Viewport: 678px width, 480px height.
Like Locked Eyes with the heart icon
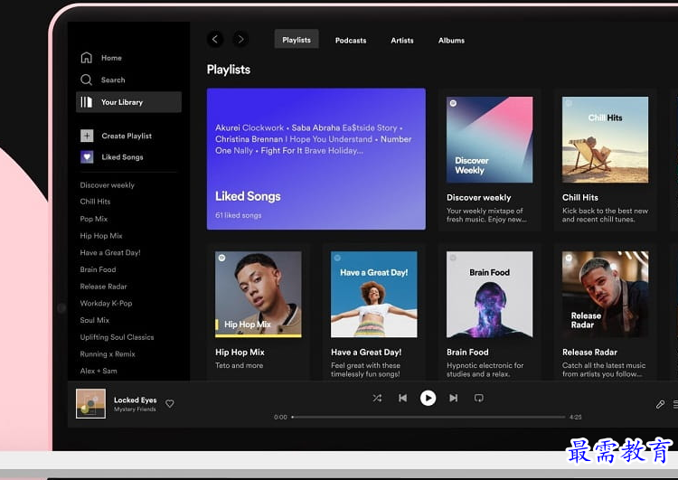tap(170, 403)
